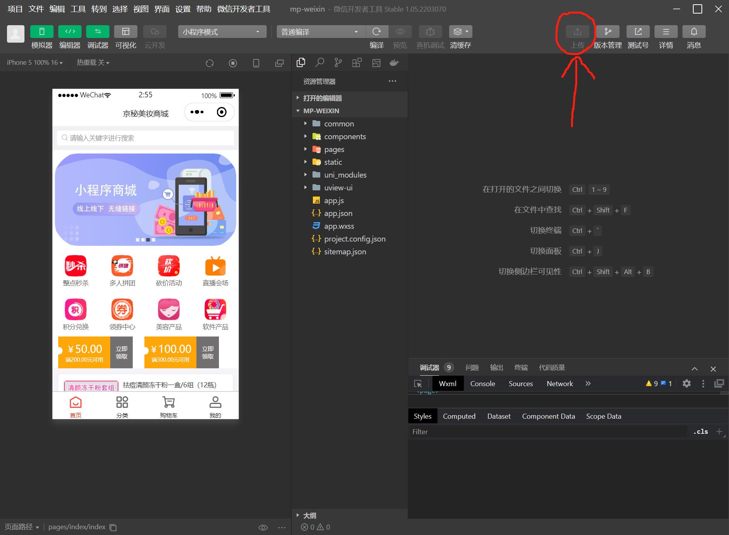Viewport: 729px width, 535px height.
Task: Click the 上传 upload icon
Action: coord(578,31)
